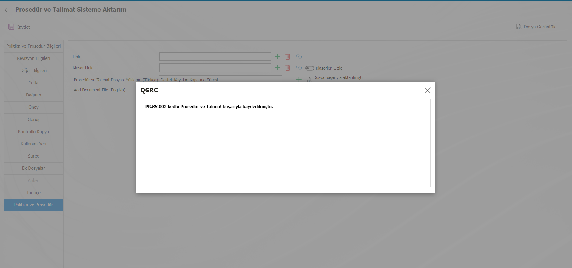Open the Revizyon Bilgileri tab
The image size is (572, 268).
coord(33,58)
